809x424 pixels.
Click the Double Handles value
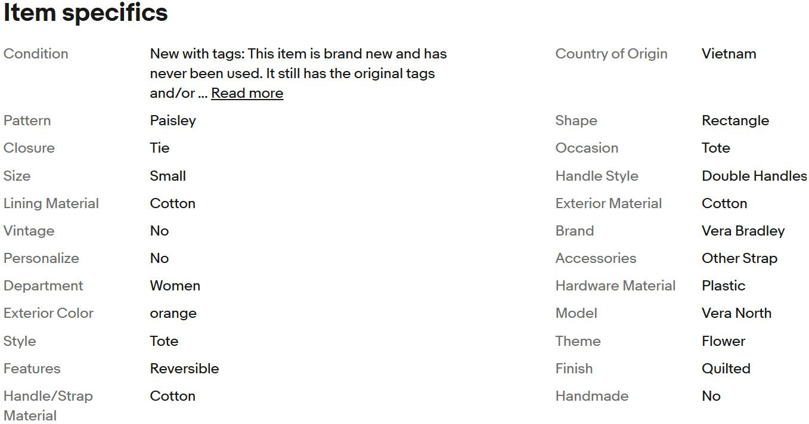[x=754, y=176]
